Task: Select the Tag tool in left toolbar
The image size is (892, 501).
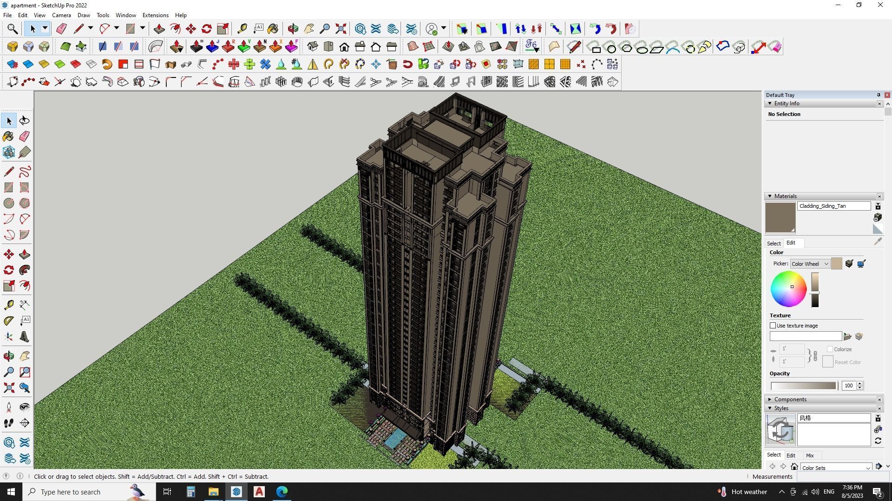Action: (x=25, y=152)
